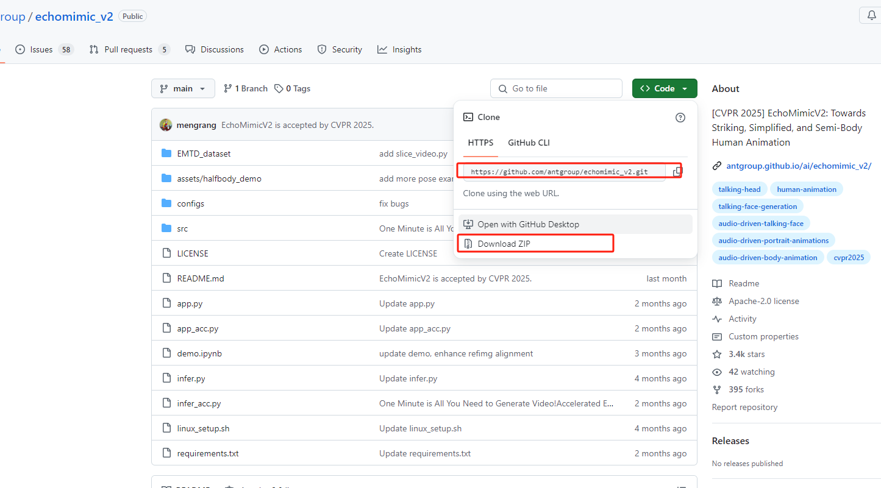
Task: Click the clone help question mark icon
Action: click(680, 118)
